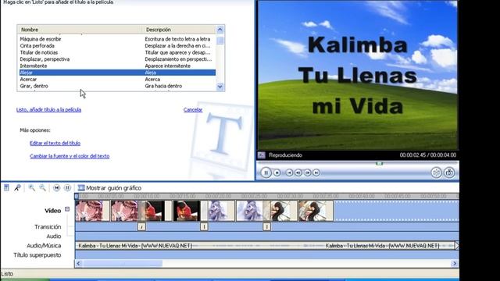Click the icon beside Reproduciendo status
This screenshot has width=500, height=281.
coord(262,155)
